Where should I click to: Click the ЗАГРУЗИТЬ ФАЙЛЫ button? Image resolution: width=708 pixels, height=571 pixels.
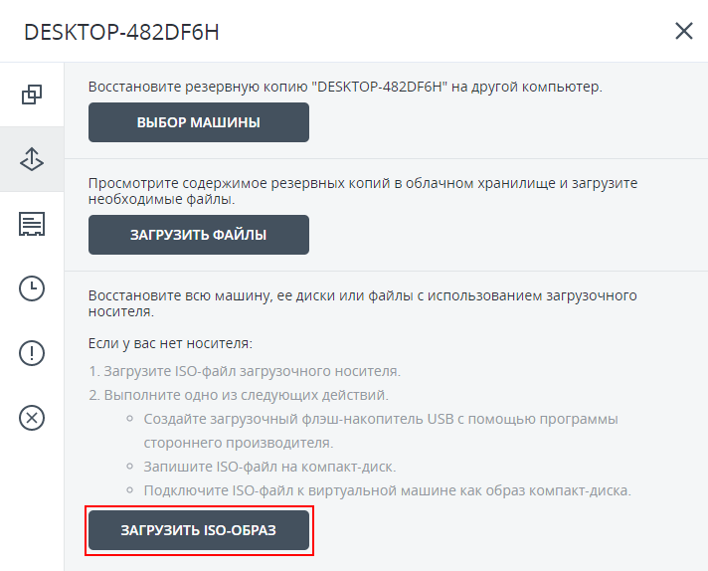point(199,235)
